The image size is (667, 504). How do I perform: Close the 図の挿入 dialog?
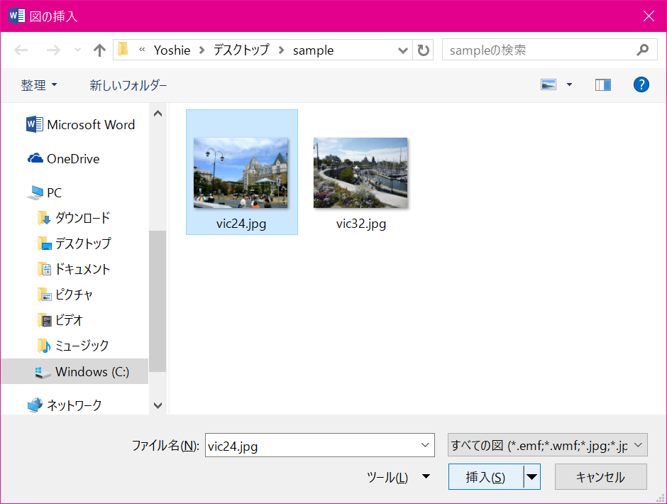coord(649,16)
